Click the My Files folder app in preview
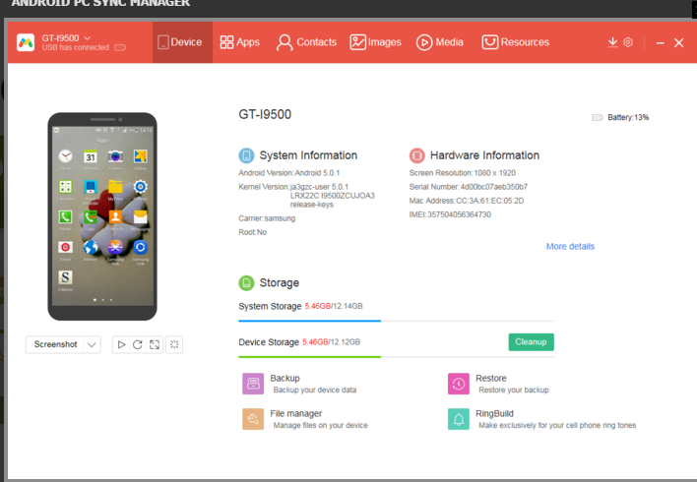This screenshot has height=482, width=697. click(115, 187)
